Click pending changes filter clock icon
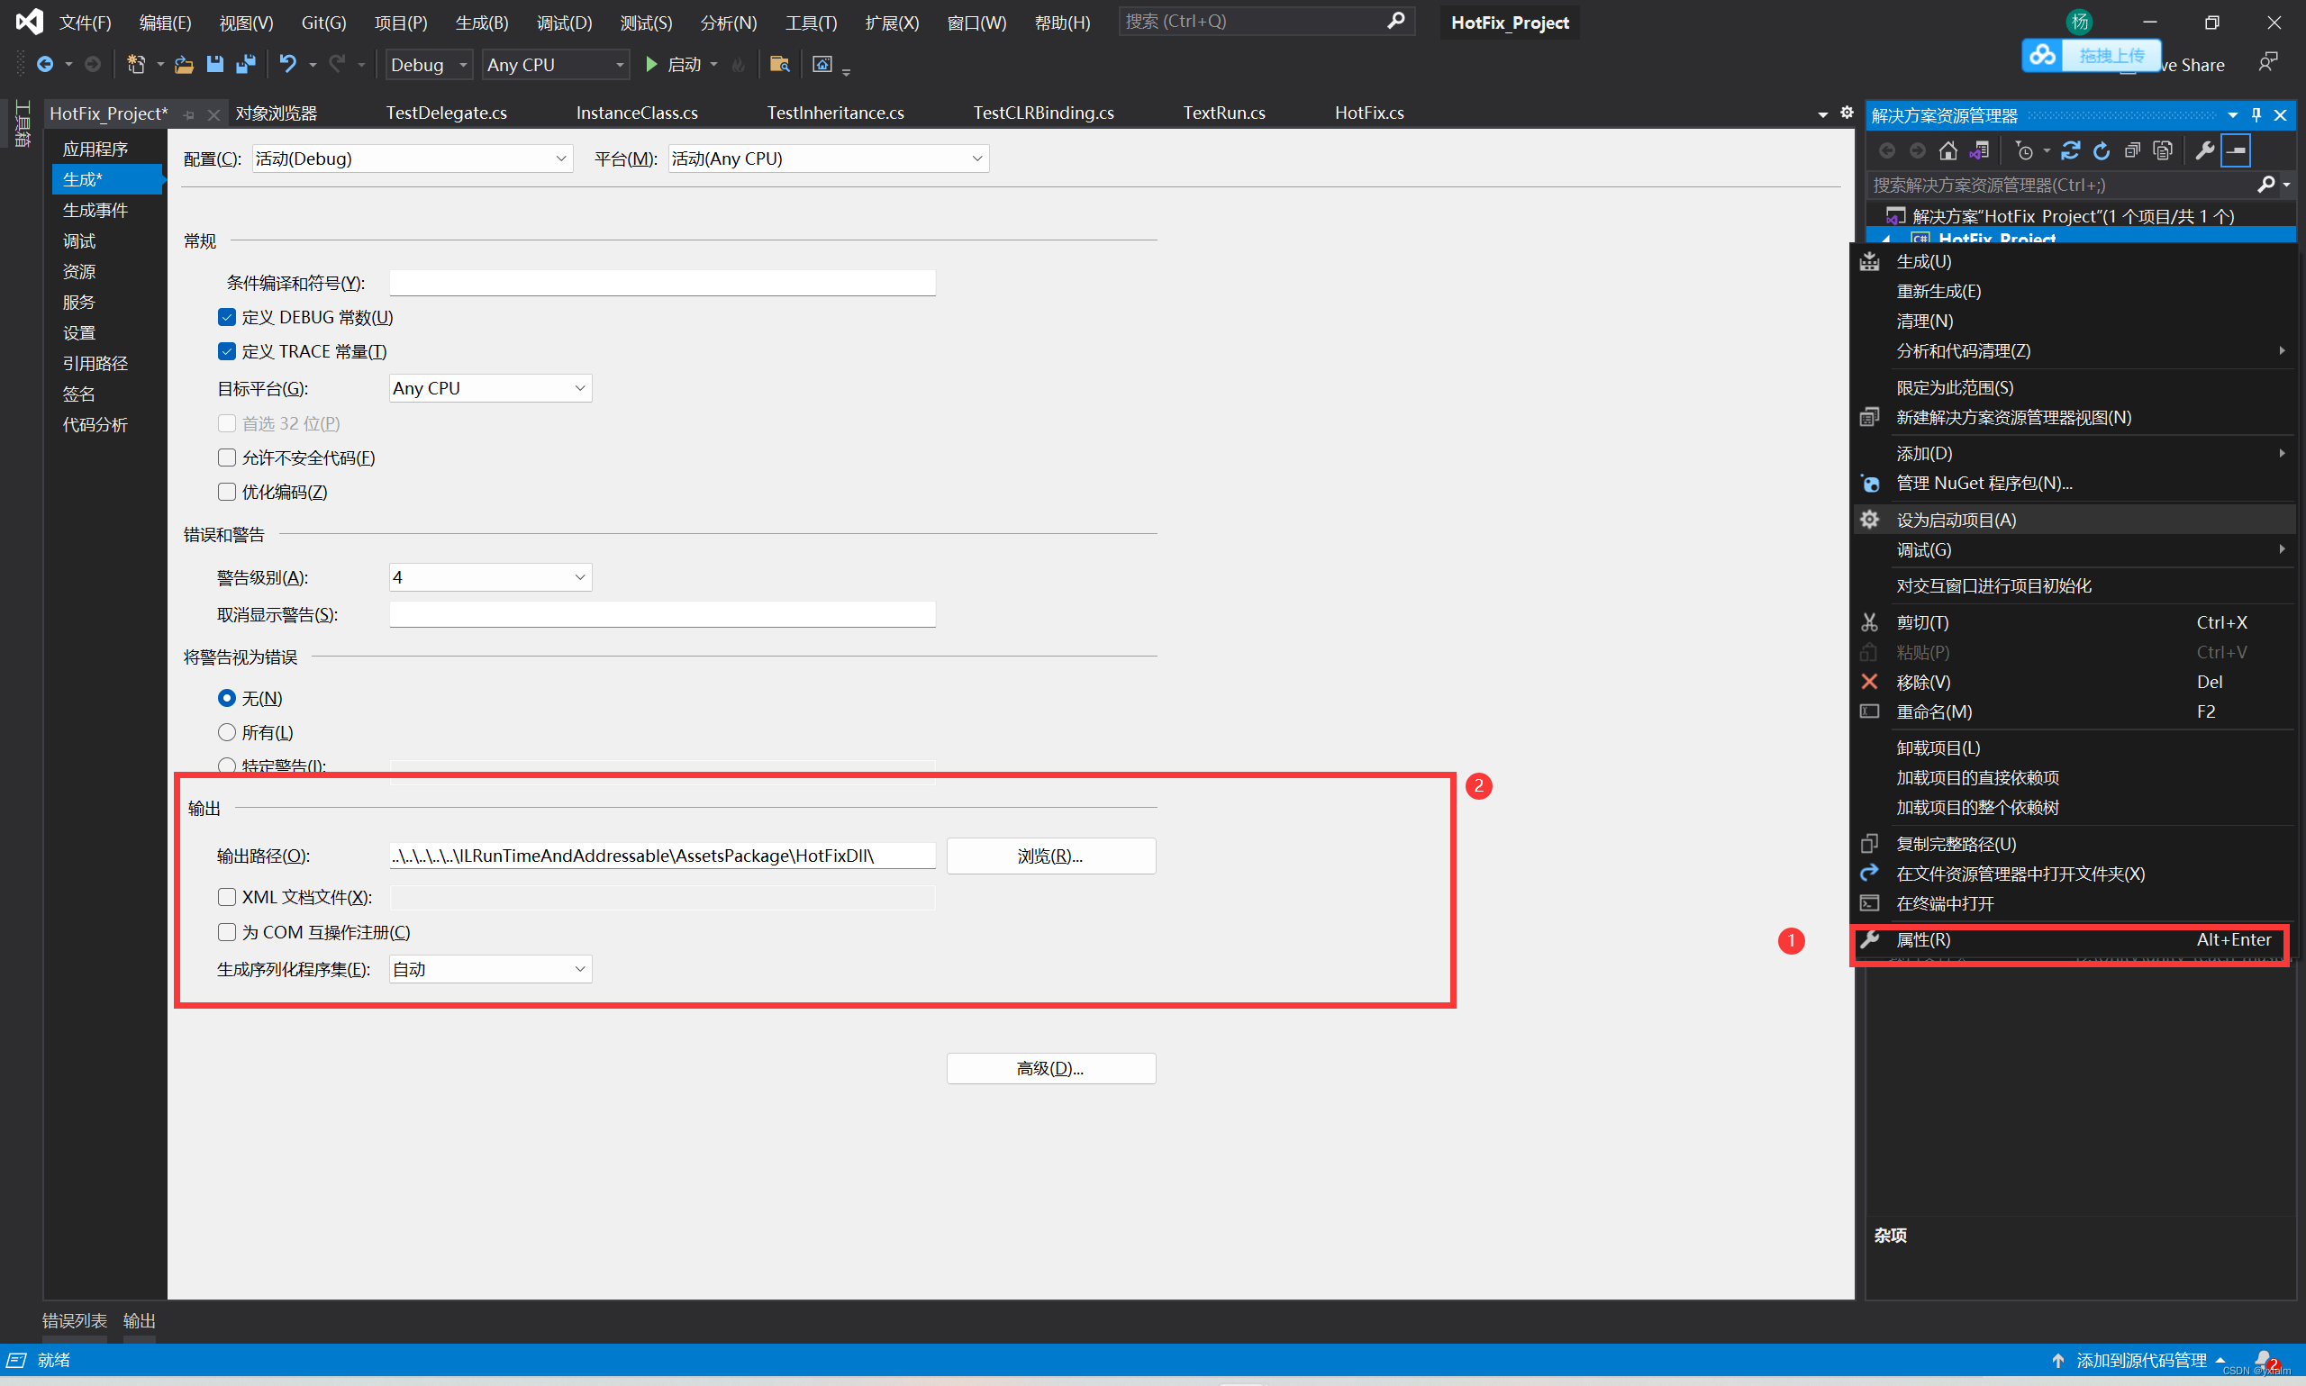The height and width of the screenshot is (1386, 2306). point(2023,150)
